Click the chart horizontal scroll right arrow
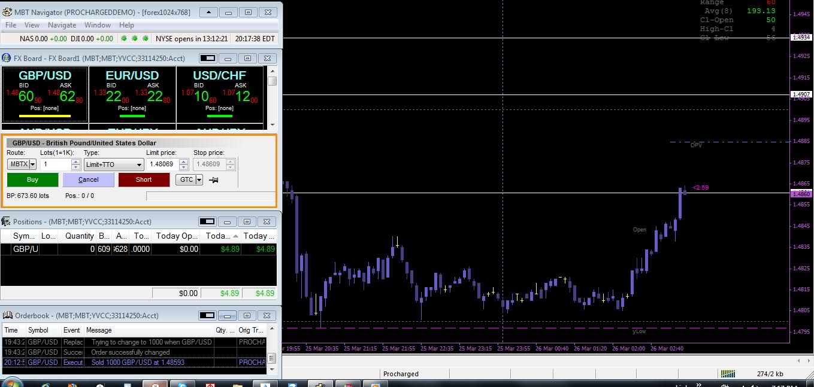 [x=808, y=361]
